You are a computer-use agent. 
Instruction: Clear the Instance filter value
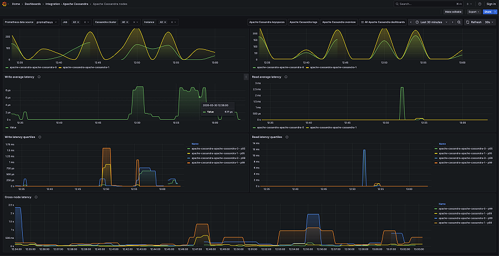tap(172, 22)
